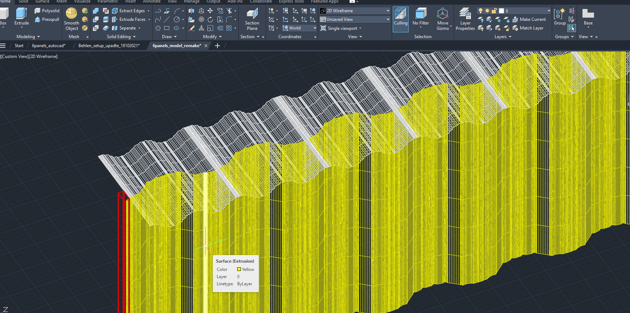Activate the Presspull tool
Screen dimensions: 630x313
point(47,19)
